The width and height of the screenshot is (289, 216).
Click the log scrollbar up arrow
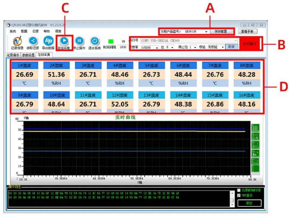point(232,193)
